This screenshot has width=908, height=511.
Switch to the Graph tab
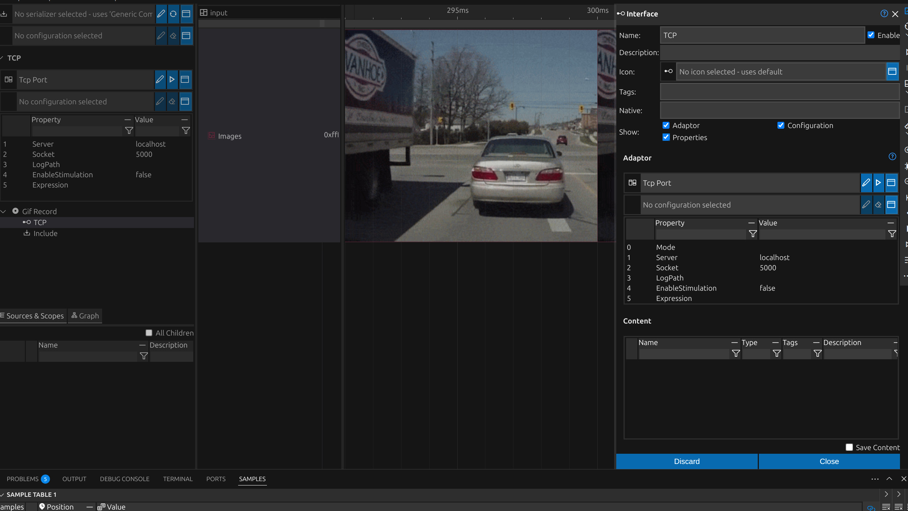coord(85,315)
